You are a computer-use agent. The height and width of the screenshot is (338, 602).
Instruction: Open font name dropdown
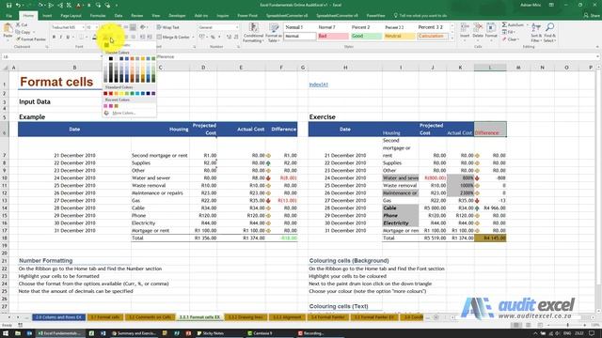(x=83, y=27)
